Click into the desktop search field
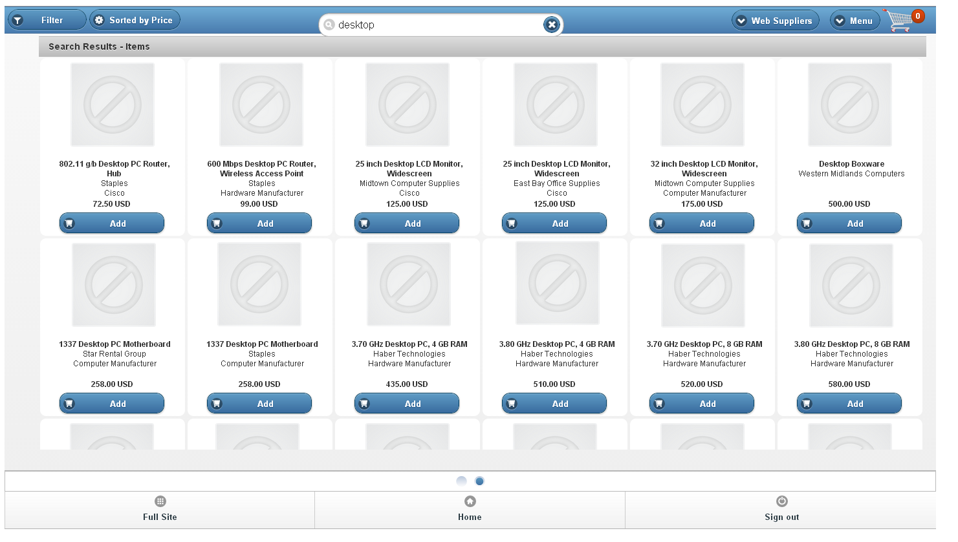The width and height of the screenshot is (958, 542). pos(440,25)
